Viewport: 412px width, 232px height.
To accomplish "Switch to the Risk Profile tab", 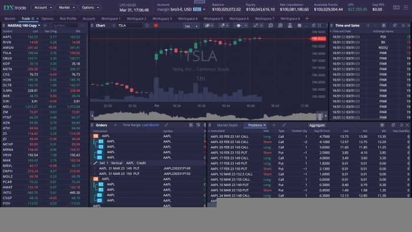I will click(x=68, y=19).
